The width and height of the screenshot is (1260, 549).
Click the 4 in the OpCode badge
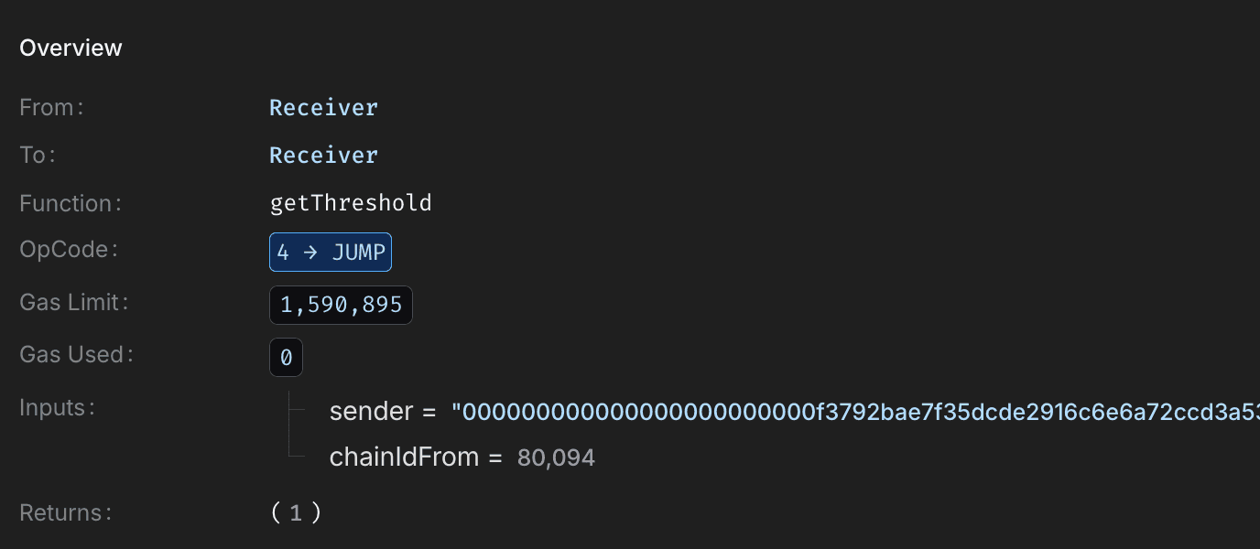(281, 252)
